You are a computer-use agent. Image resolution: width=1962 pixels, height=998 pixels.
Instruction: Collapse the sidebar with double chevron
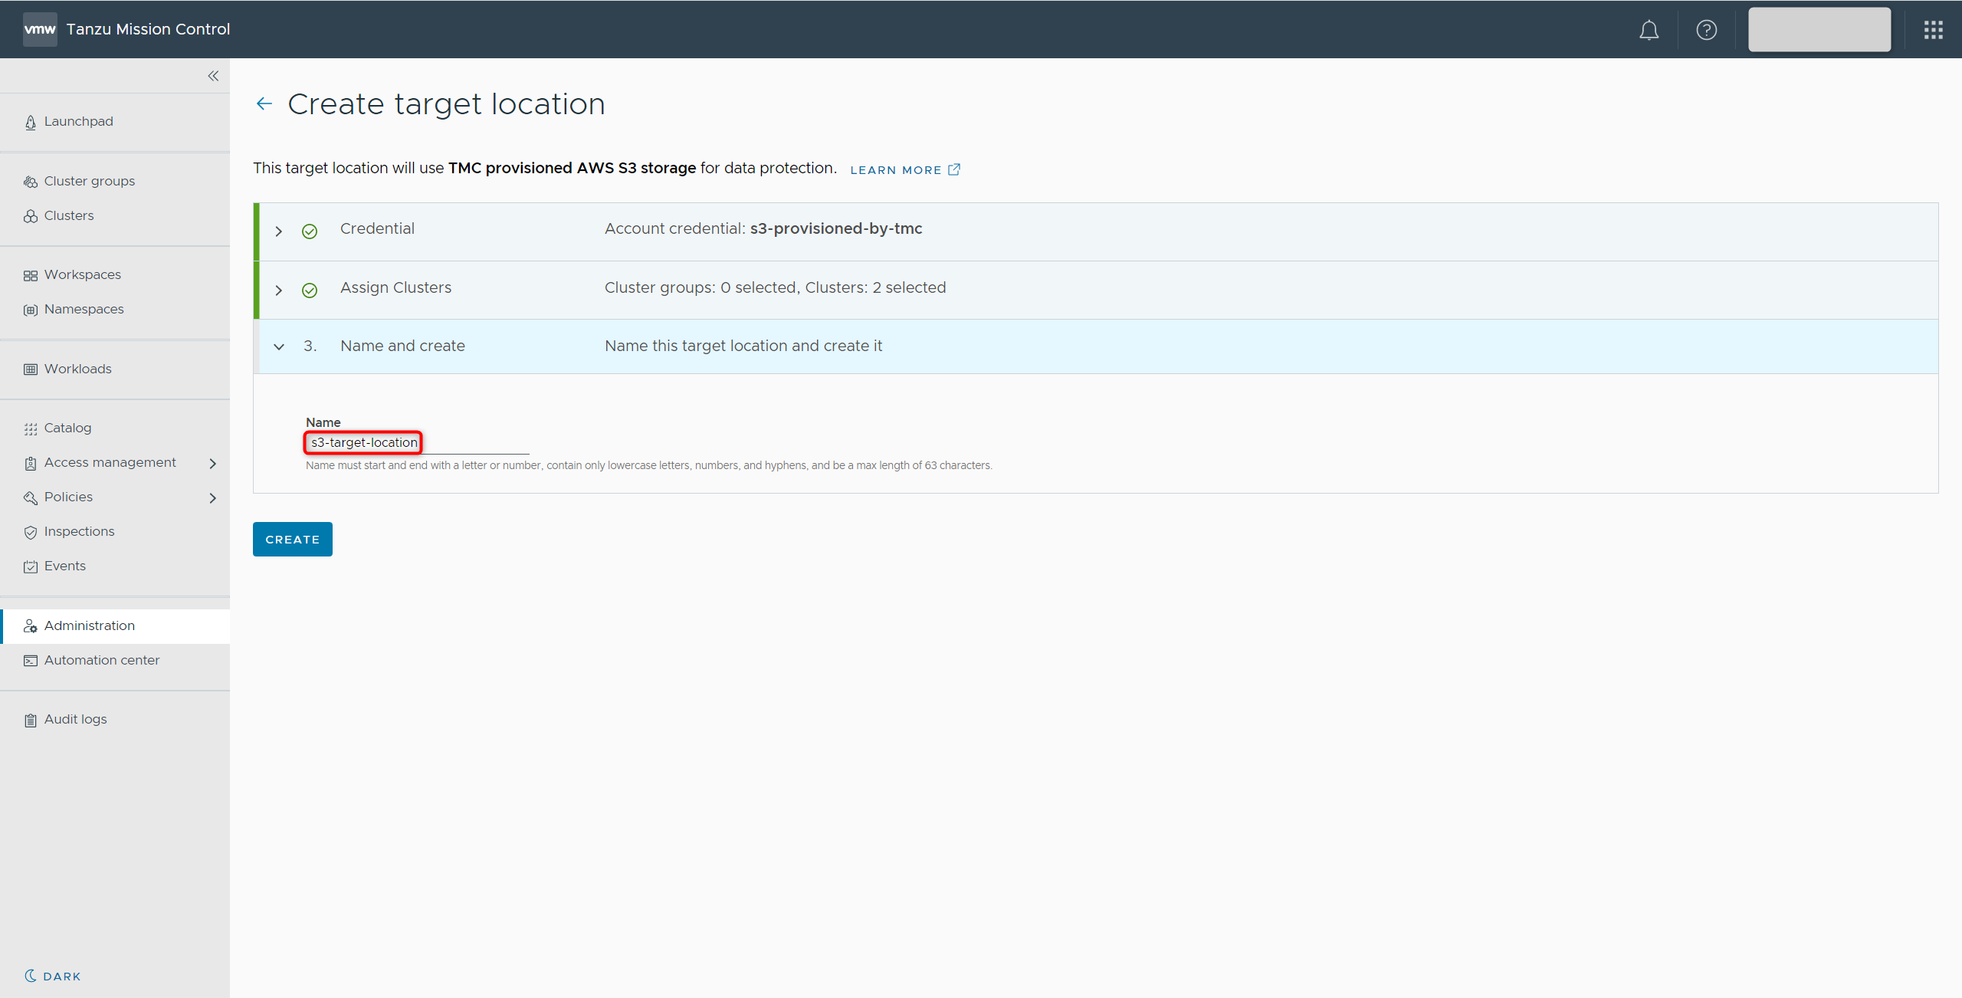coord(213,76)
